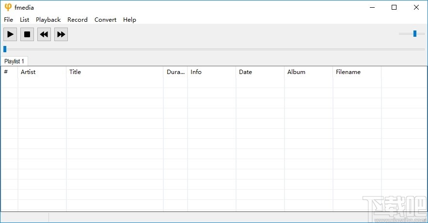Open the Convert menu

105,20
